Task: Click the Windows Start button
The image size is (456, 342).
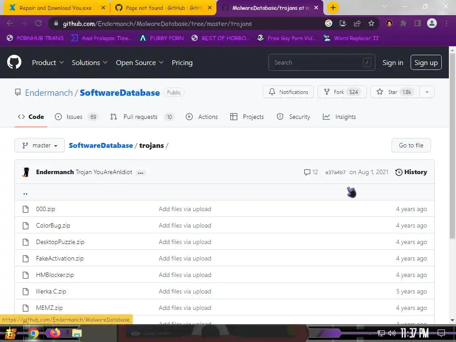Action: [x=10, y=333]
